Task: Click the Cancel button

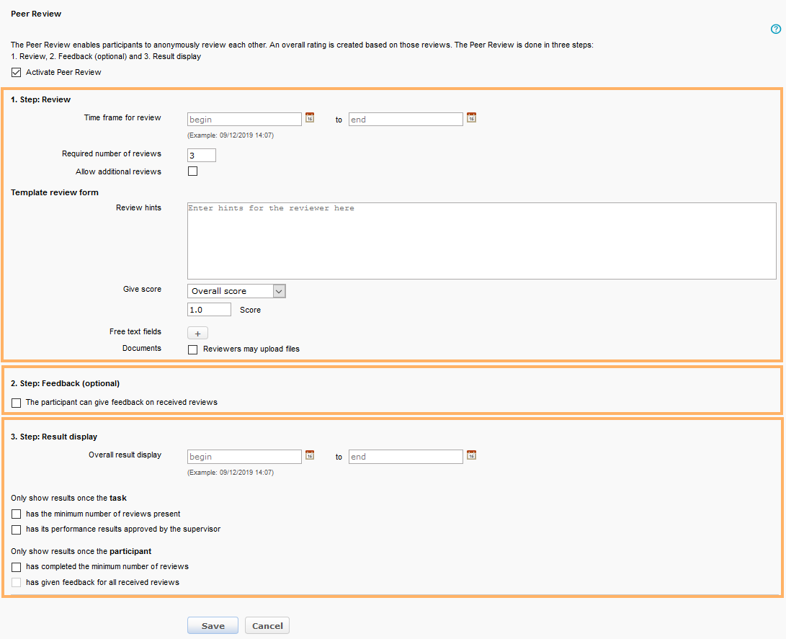Action: (267, 625)
